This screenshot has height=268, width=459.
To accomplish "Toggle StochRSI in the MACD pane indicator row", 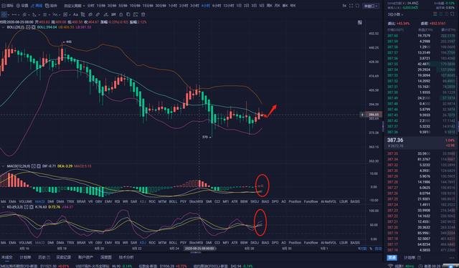I will coord(196,201).
